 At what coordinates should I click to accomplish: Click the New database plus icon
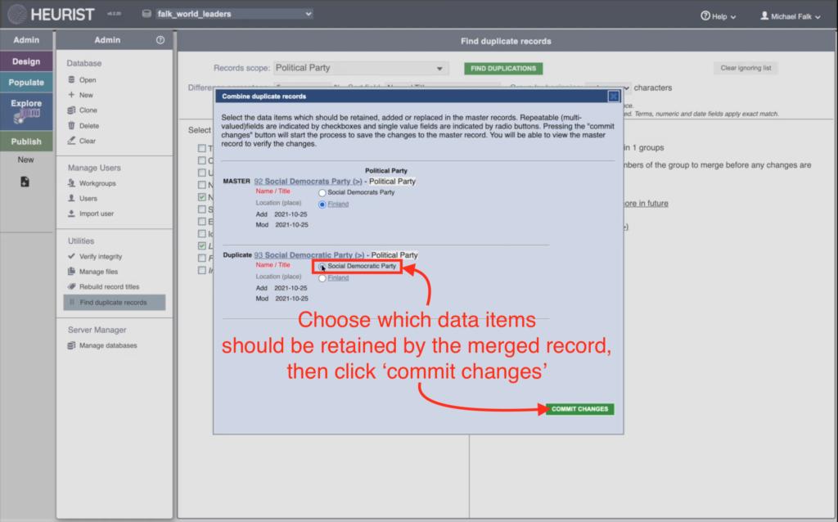71,95
